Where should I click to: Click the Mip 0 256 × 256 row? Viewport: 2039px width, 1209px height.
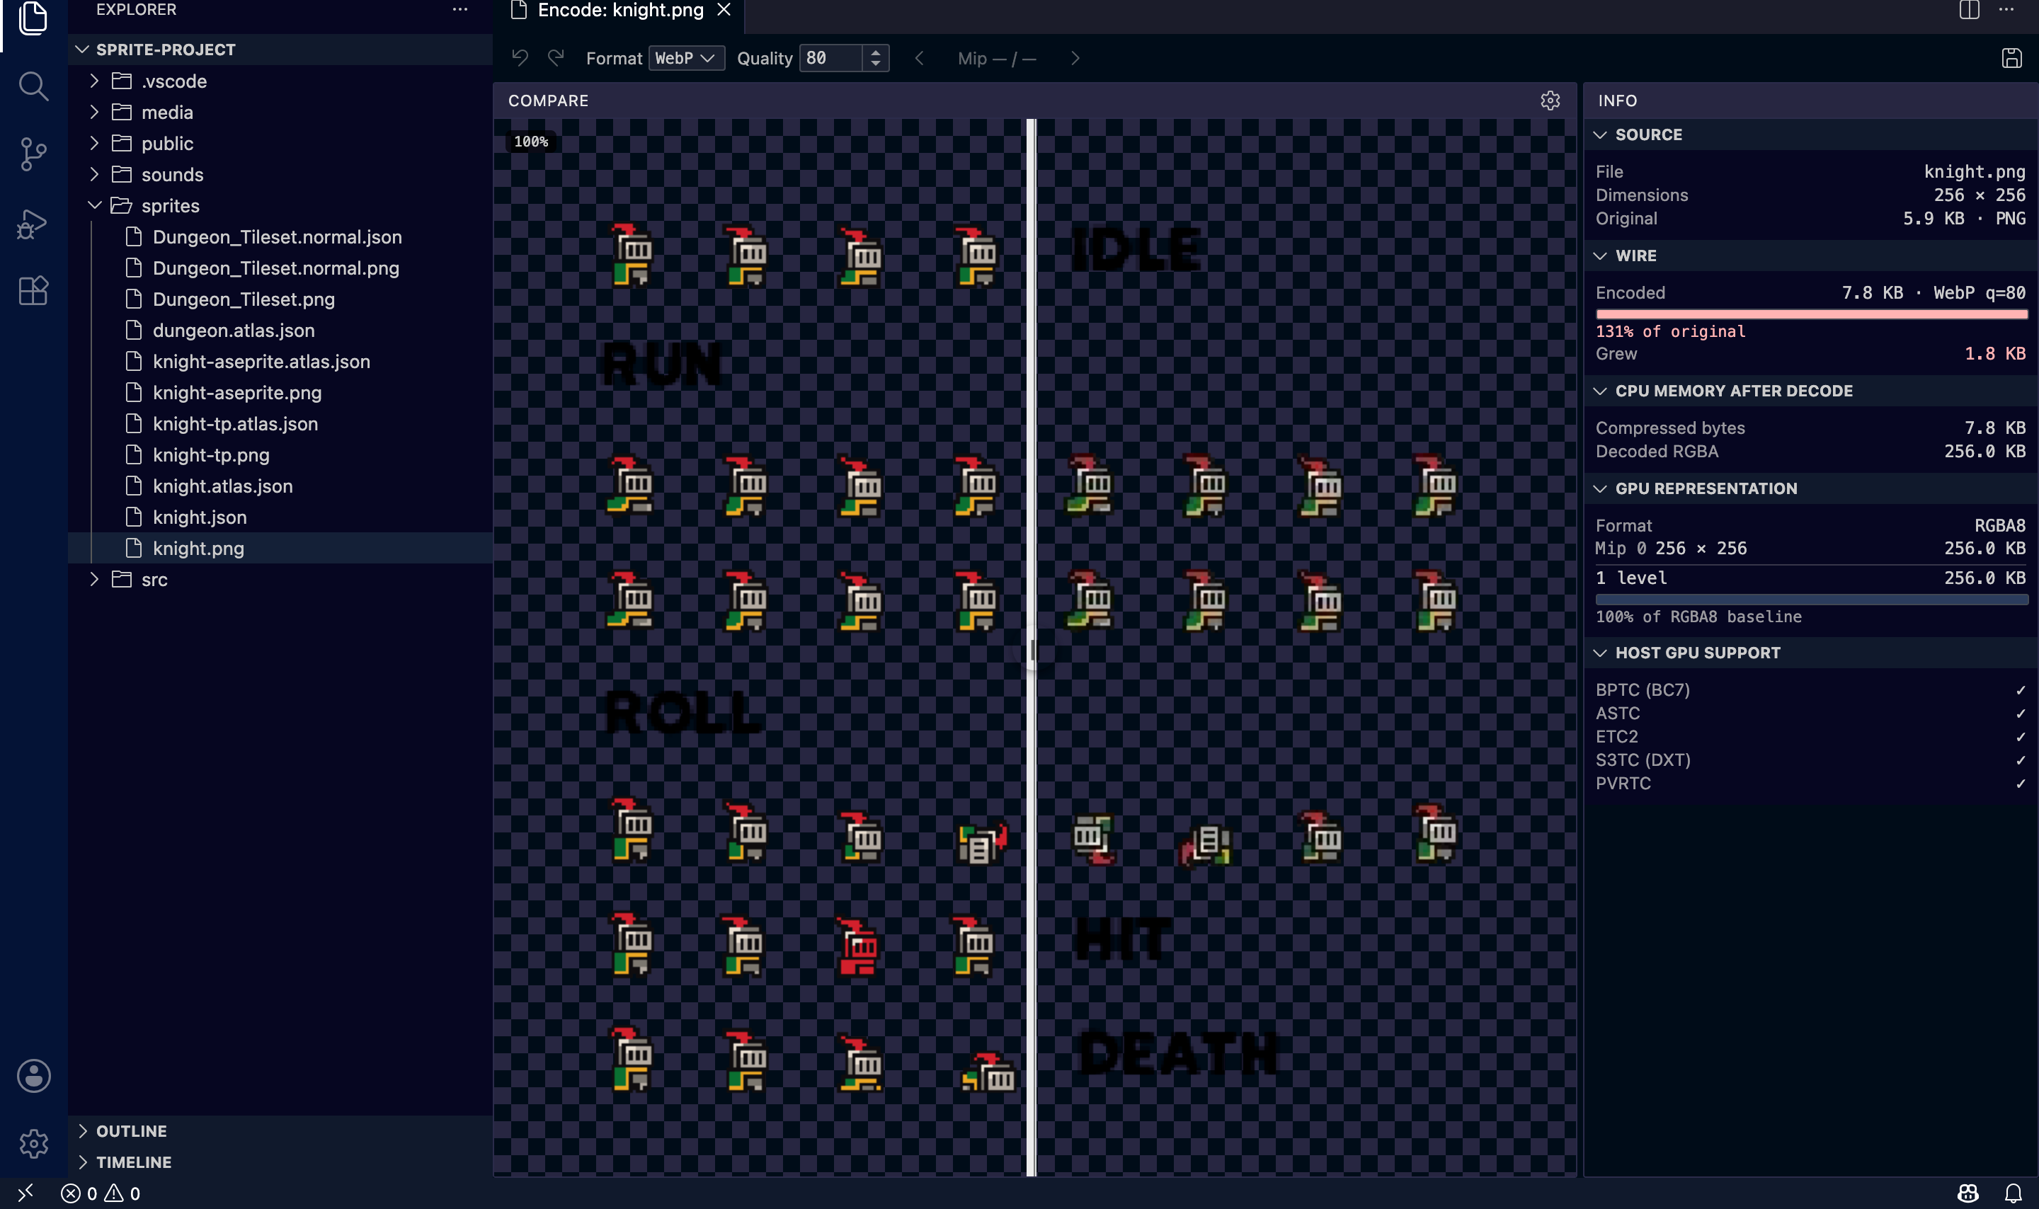click(x=1810, y=549)
